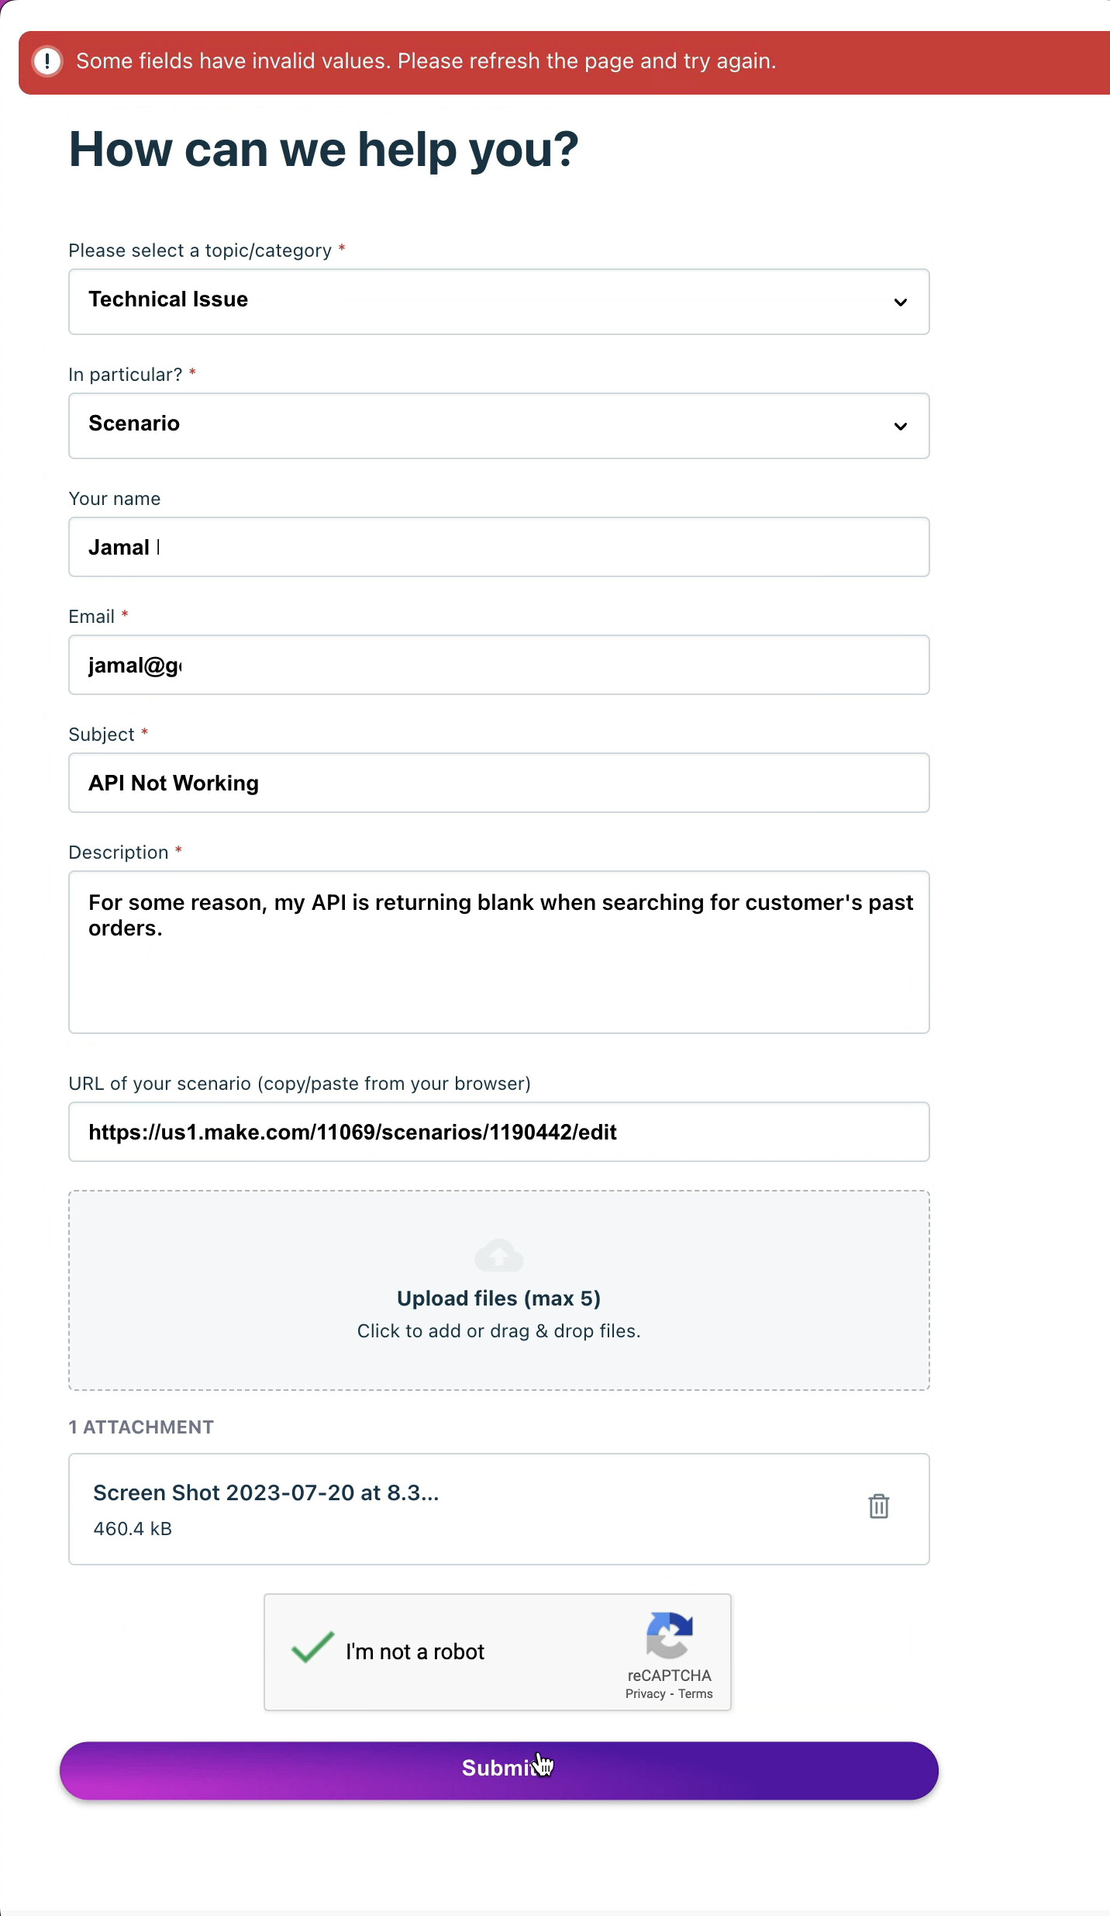The height and width of the screenshot is (1916, 1110).
Task: Delete the Screen Shot attachment with trash icon
Action: point(878,1506)
